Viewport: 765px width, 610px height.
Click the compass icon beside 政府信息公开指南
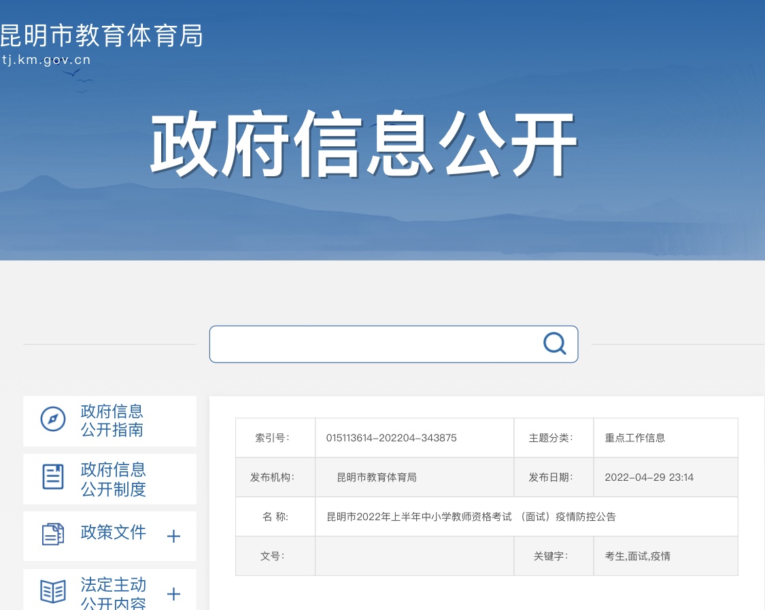pos(53,419)
